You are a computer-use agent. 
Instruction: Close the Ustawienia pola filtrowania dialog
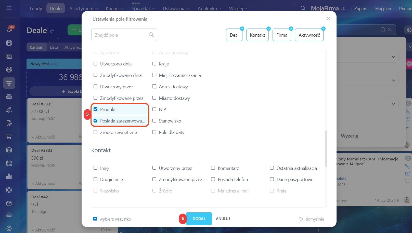(328, 18)
